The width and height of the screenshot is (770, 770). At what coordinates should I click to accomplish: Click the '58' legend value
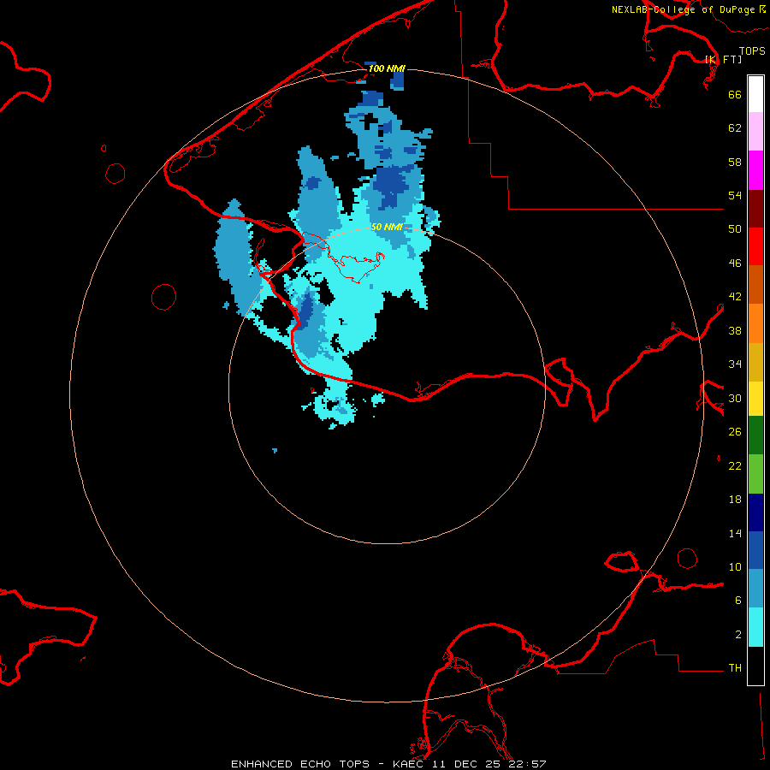click(735, 162)
